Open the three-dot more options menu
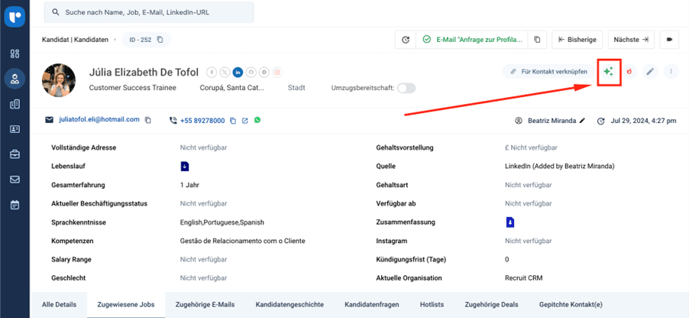Screen dimensions: 689x318 point(671,71)
